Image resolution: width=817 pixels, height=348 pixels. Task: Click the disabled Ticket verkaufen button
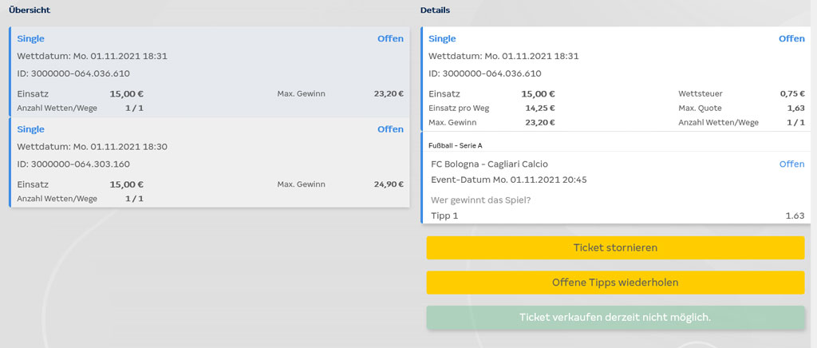[615, 317]
